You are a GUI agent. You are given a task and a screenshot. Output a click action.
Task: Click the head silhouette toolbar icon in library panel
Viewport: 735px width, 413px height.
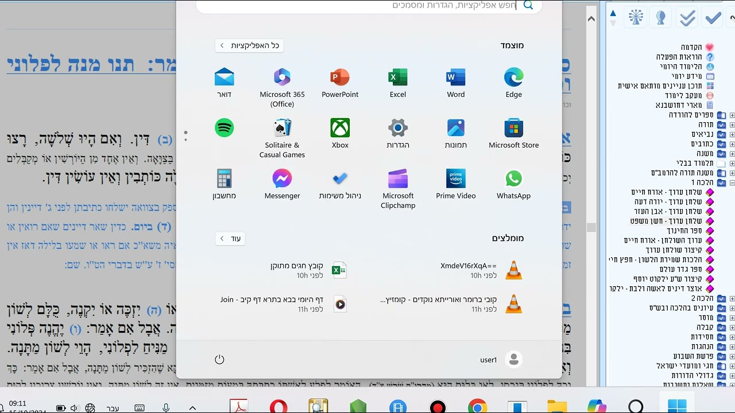click(661, 18)
